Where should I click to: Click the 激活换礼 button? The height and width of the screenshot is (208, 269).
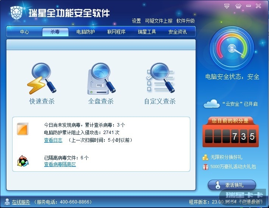[x=232, y=185]
